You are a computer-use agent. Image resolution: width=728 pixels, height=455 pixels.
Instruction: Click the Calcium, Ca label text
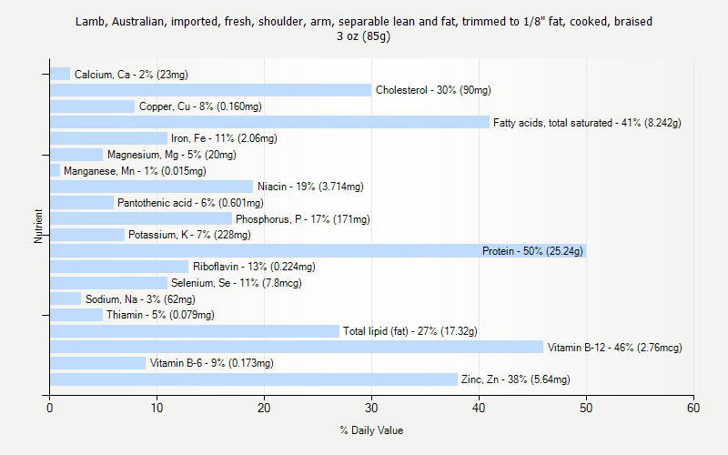pyautogui.click(x=131, y=75)
